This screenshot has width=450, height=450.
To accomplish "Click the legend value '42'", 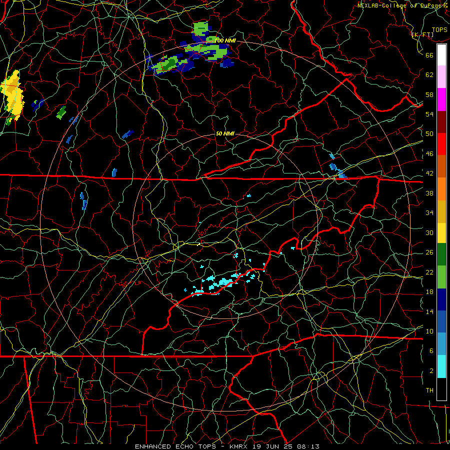I will pos(429,173).
